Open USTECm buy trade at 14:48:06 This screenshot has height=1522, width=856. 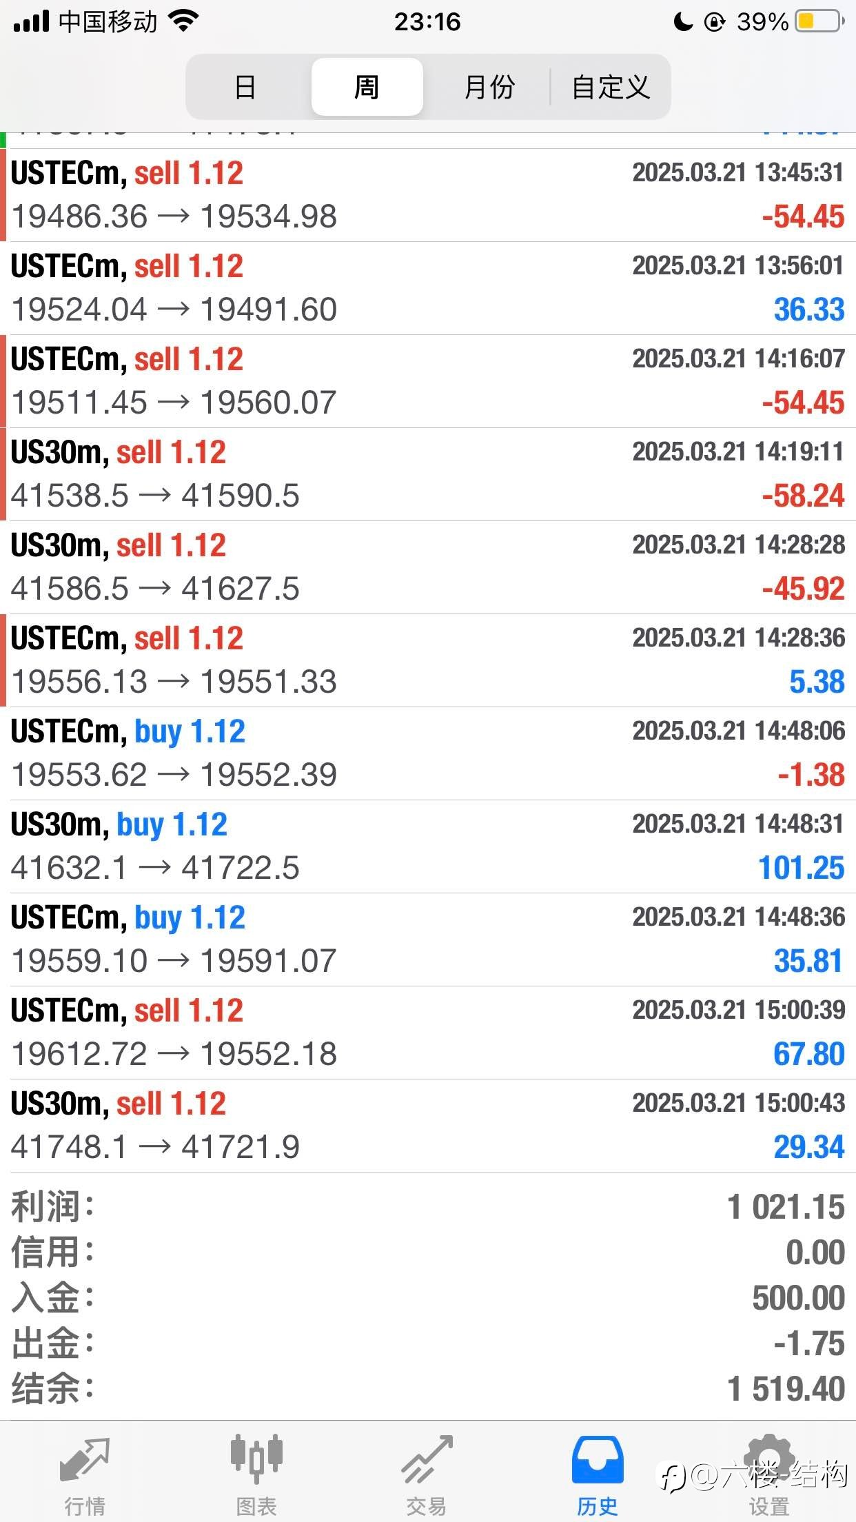pos(428,753)
